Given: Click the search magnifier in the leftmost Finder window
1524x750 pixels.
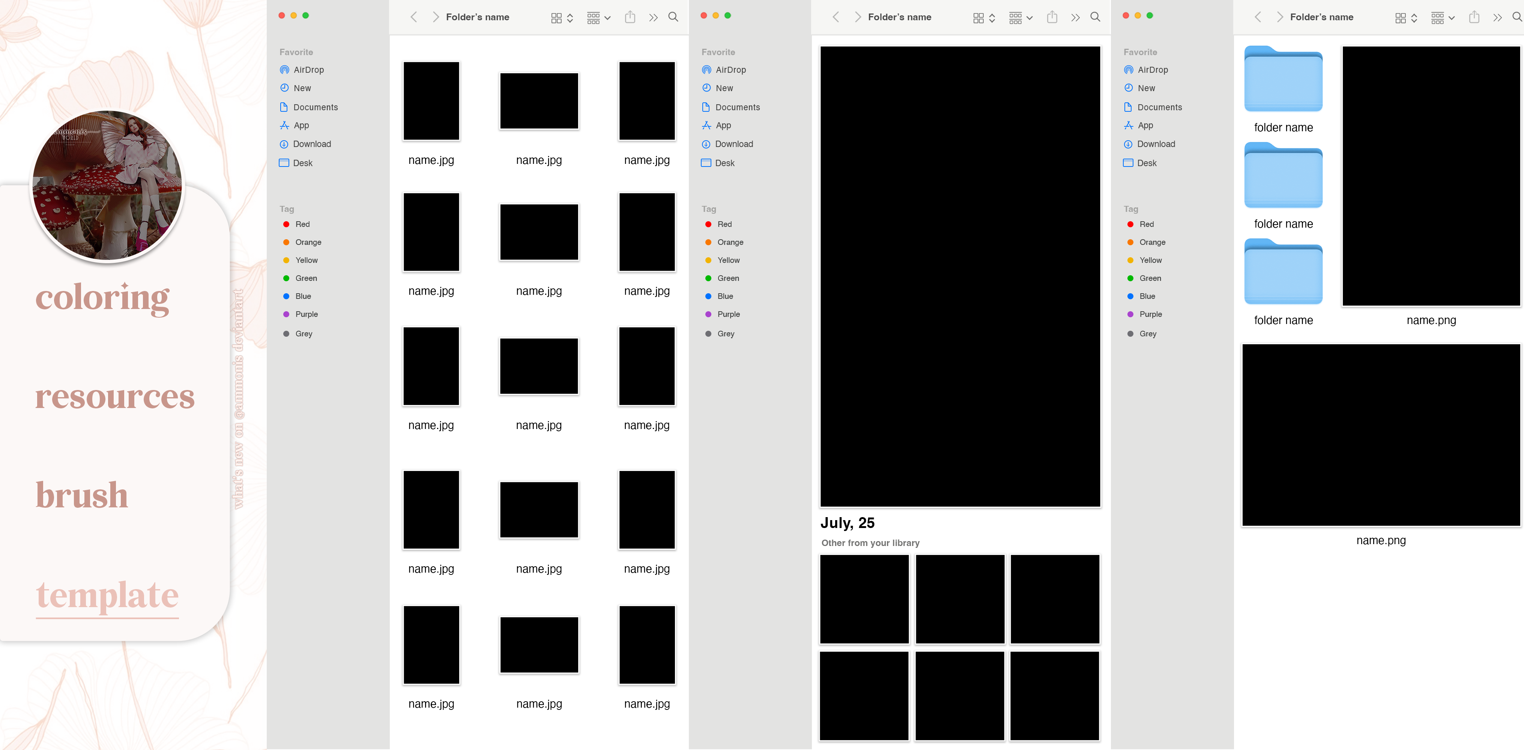Looking at the screenshot, I should point(673,17).
